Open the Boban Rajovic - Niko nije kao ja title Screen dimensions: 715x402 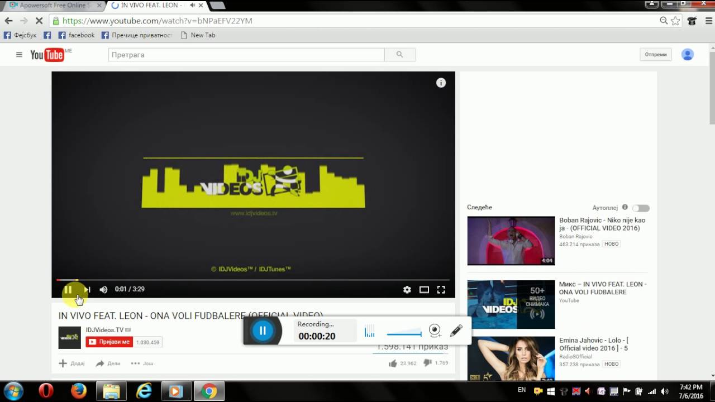[x=602, y=224]
